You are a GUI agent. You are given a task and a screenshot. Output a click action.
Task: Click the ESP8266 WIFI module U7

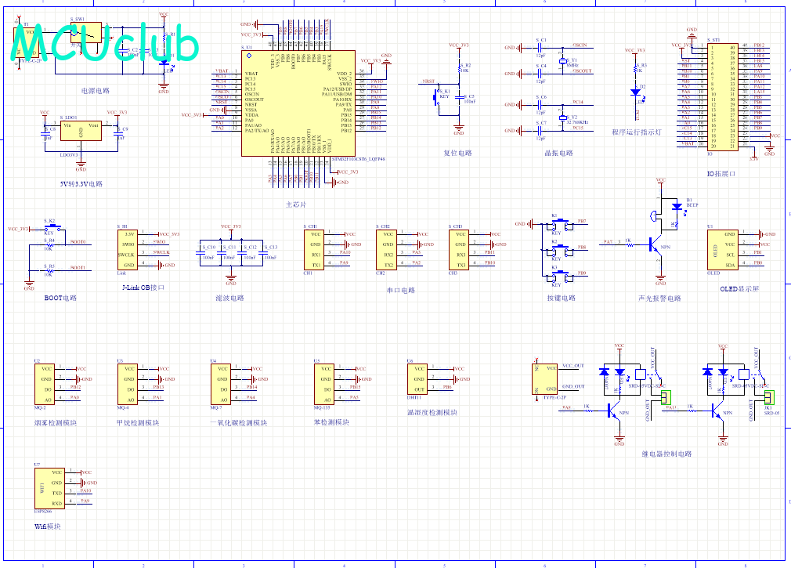coord(49,488)
